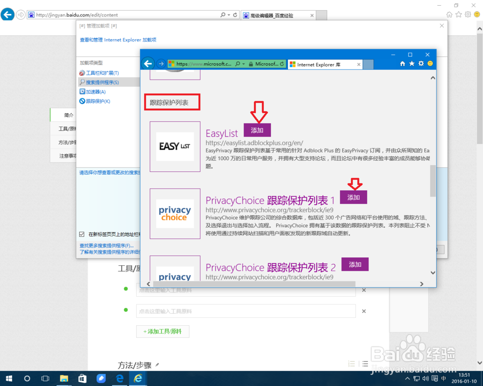Click 了解有关搜索提供程序的详细 link
Screen dimensions: 483x386
[110, 252]
